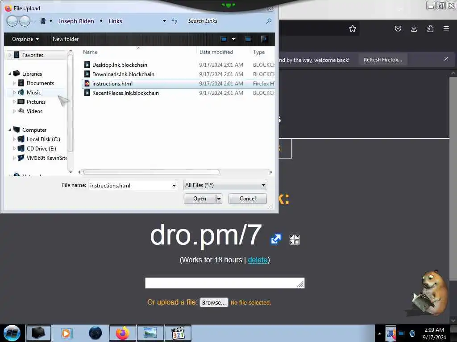Click the Refresh Firefox... button
This screenshot has height=342, width=457.
[382, 60]
